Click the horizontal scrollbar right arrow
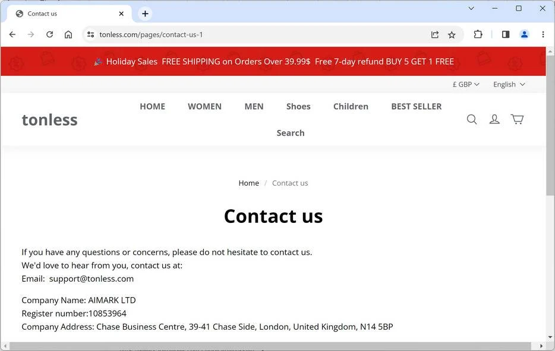This screenshot has width=555, height=351. click(x=541, y=346)
